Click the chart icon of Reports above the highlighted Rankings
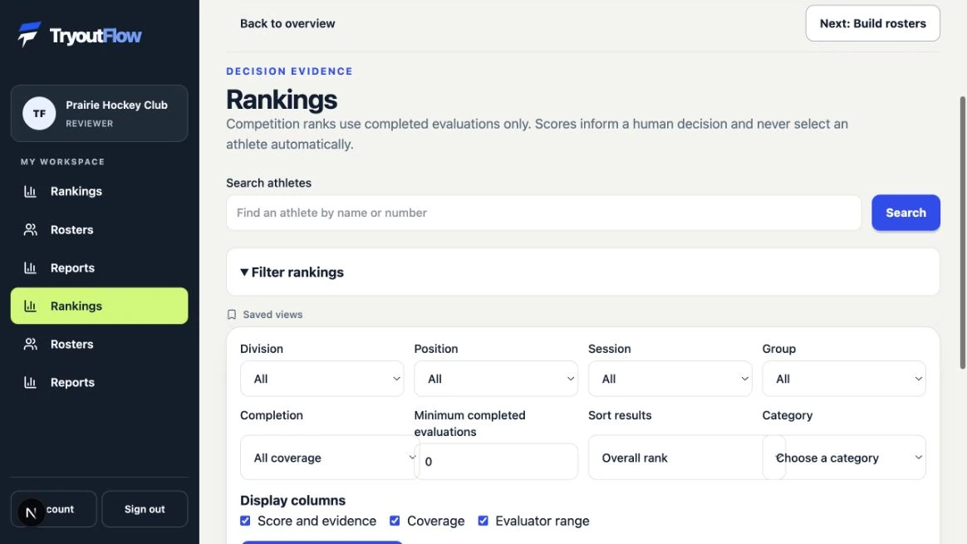This screenshot has width=967, height=544. (x=30, y=267)
